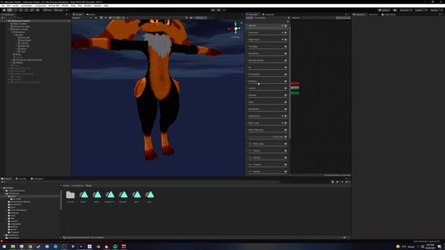Switch to the Animation tab
Screen dimensions: 445x250
point(37,179)
